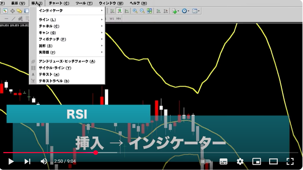Screen dimensions: 303x170
Task: Skip to the next video
Action: pyautogui.click(x=27, y=161)
